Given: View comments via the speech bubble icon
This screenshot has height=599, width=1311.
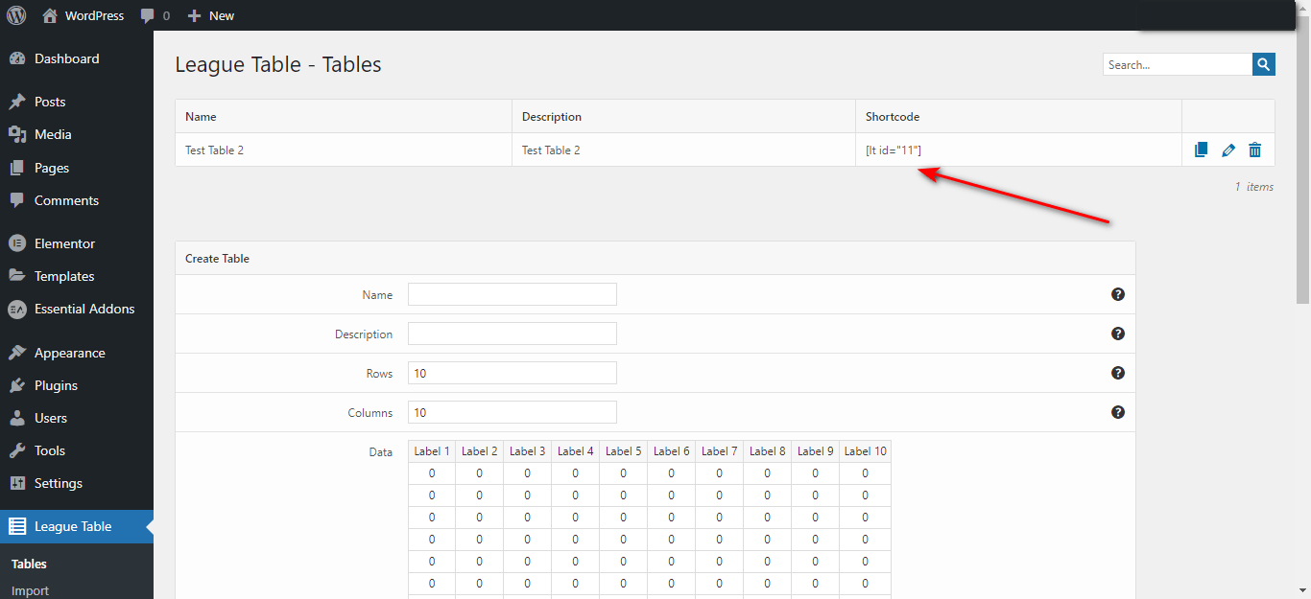Looking at the screenshot, I should point(149,15).
